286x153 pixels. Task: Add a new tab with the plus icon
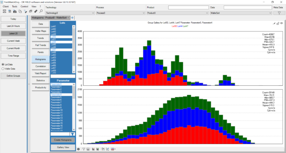click(x=72, y=18)
